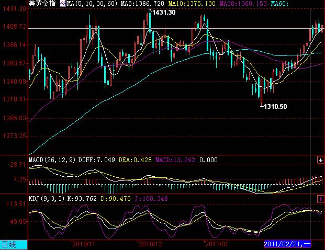Click the MA indicator chart icon

(63, 4)
